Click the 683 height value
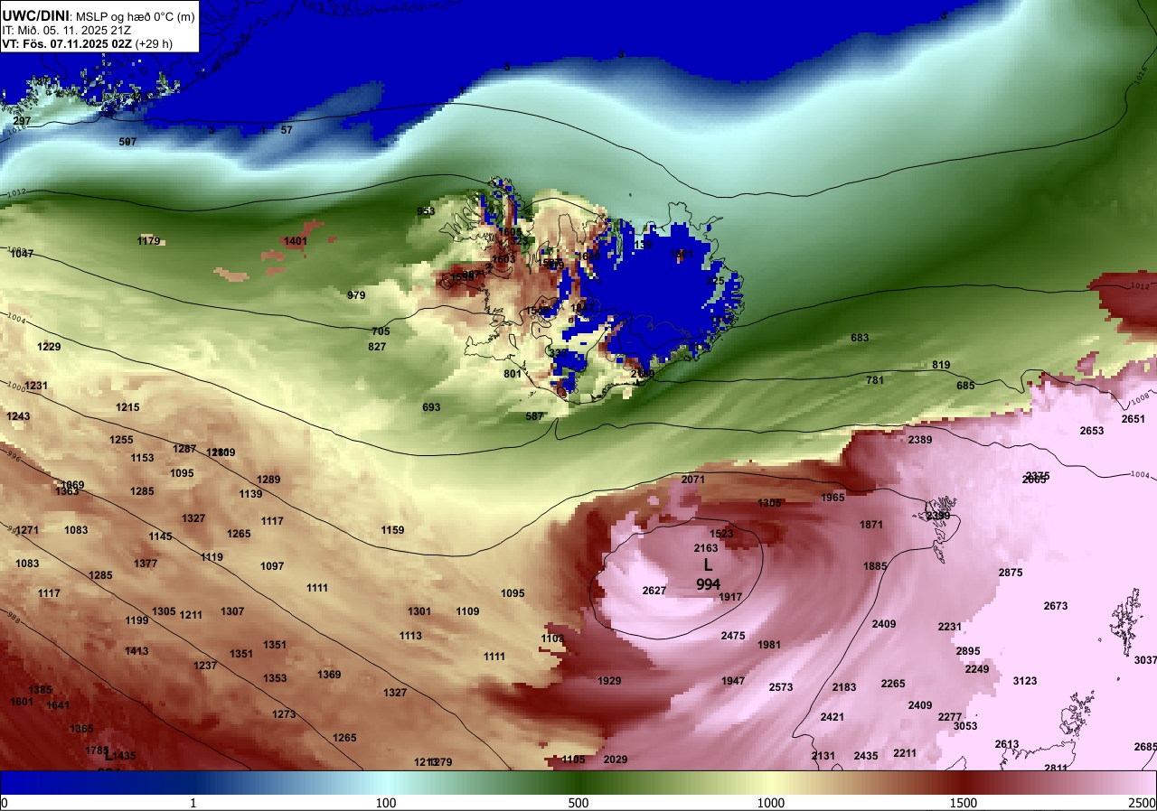 [x=860, y=338]
